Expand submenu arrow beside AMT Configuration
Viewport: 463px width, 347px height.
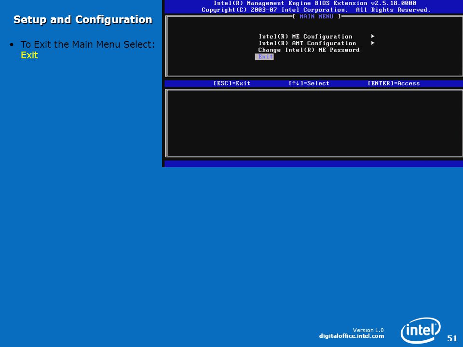click(373, 43)
